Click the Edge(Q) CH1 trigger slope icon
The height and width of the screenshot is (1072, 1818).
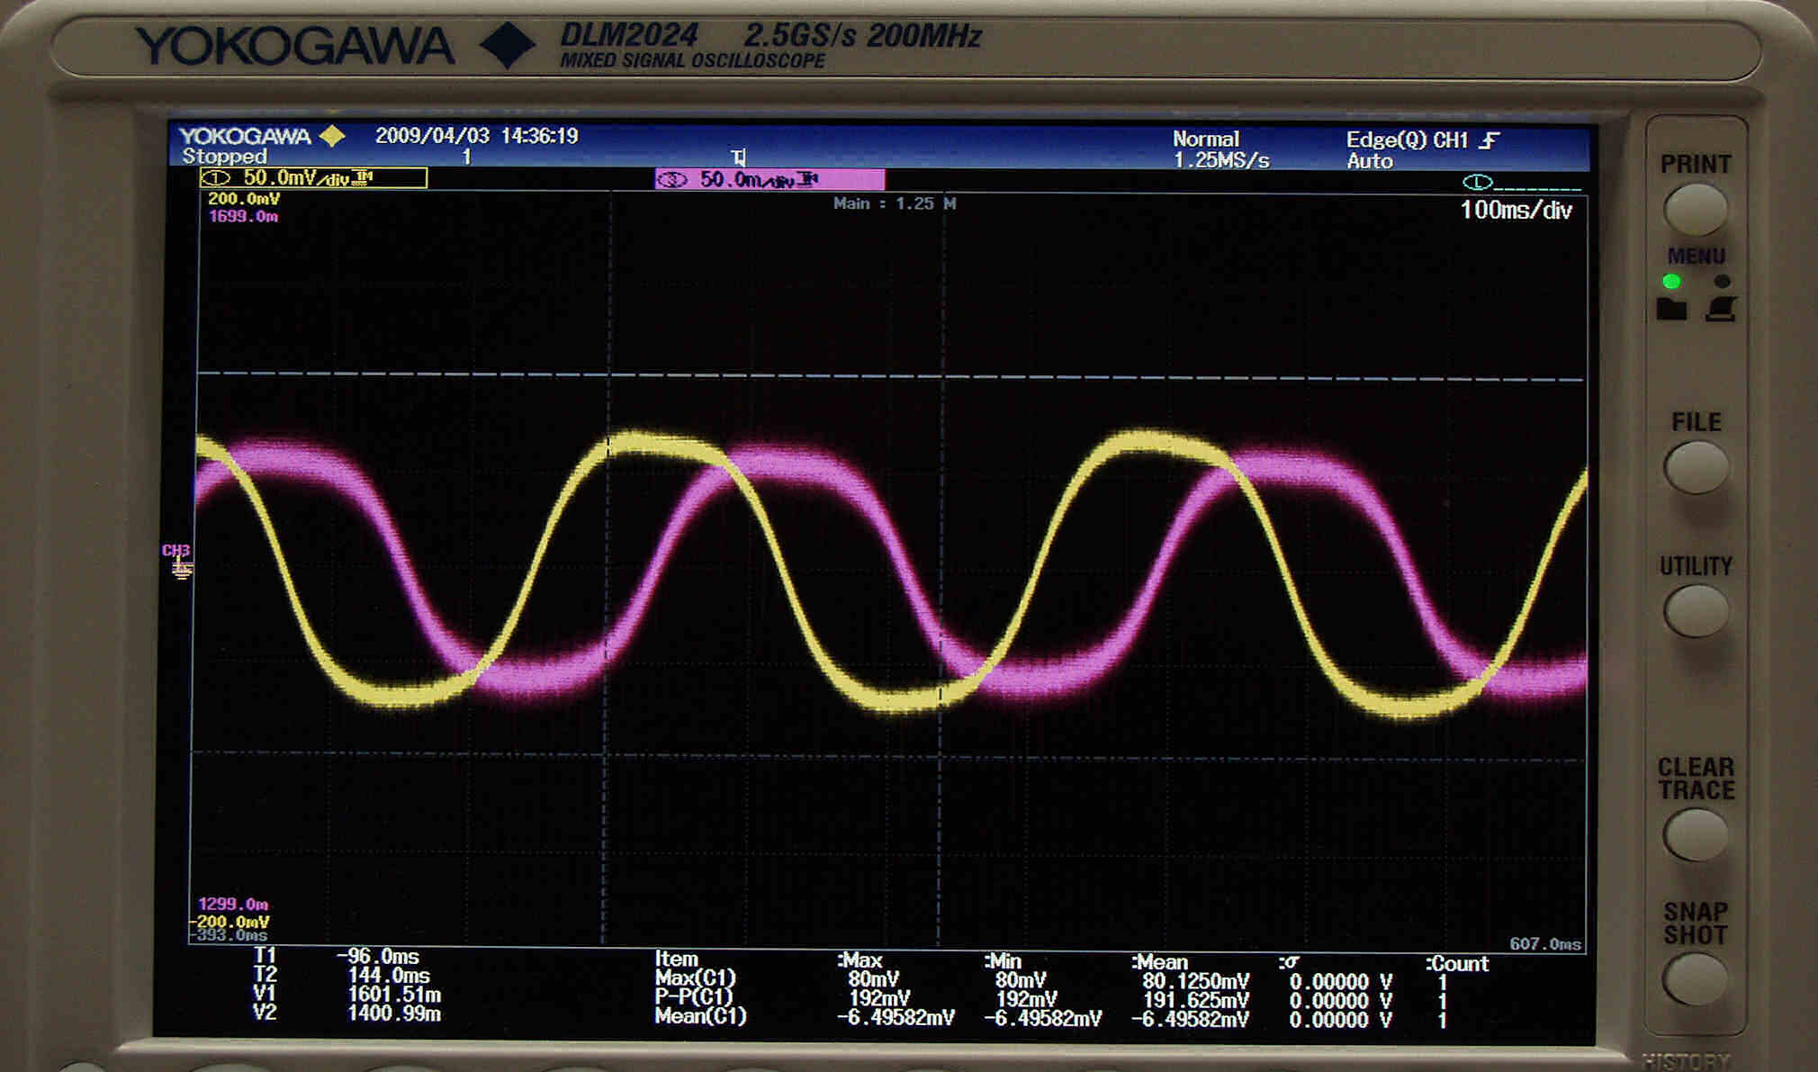(x=1489, y=140)
